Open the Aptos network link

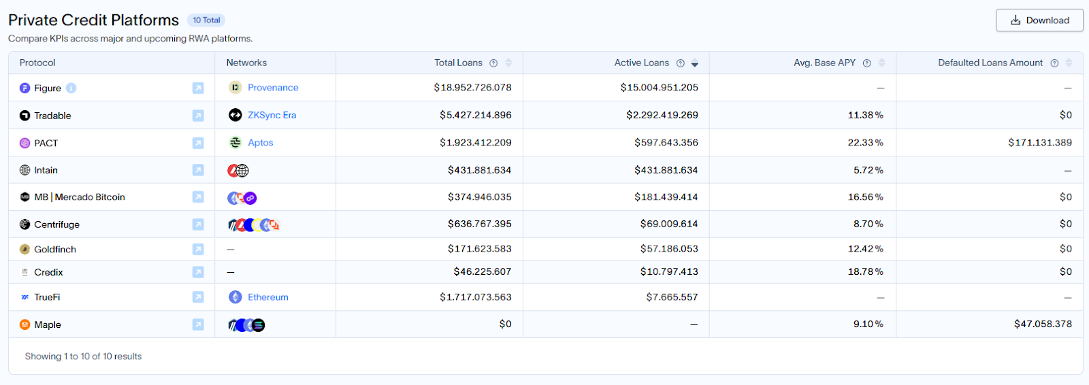261,142
